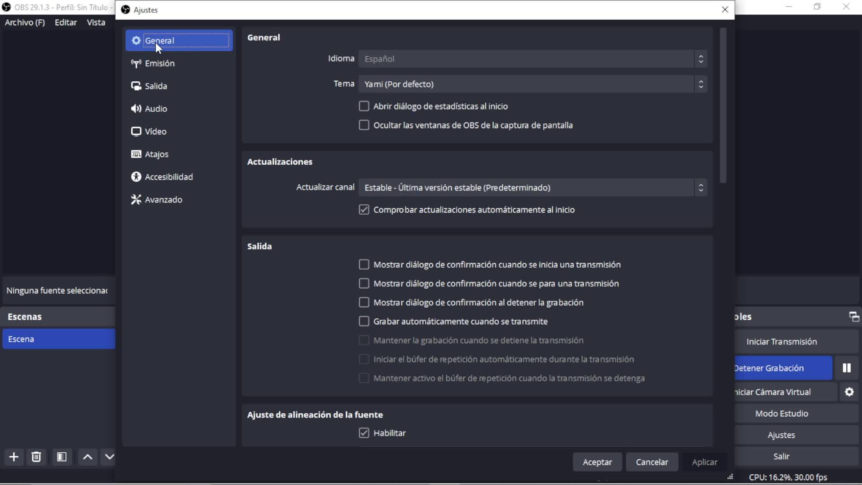Enable stats dialog at startup checkbox

point(364,106)
